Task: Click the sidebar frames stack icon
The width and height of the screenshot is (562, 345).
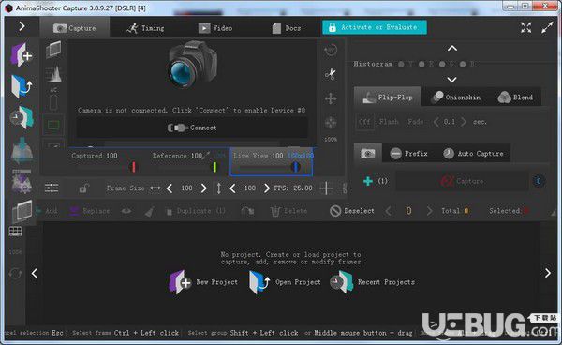Action: click(x=22, y=211)
